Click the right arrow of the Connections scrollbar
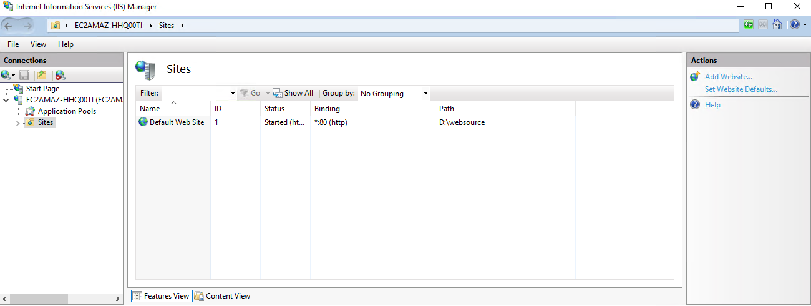This screenshot has width=811, height=306. tap(119, 299)
